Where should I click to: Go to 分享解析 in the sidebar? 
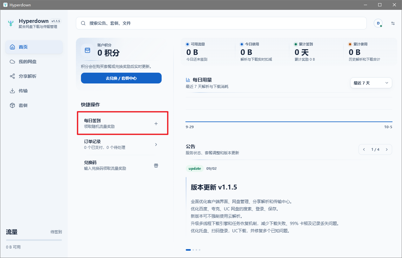point(34,76)
